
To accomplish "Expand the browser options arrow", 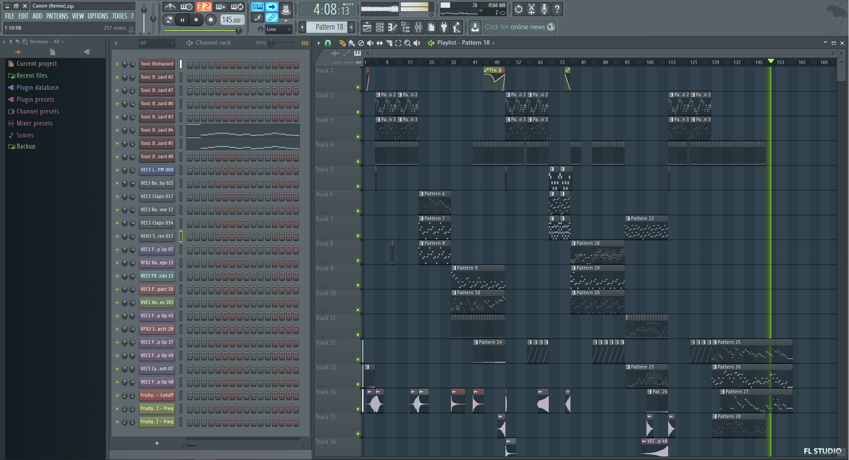I will tap(4, 42).
